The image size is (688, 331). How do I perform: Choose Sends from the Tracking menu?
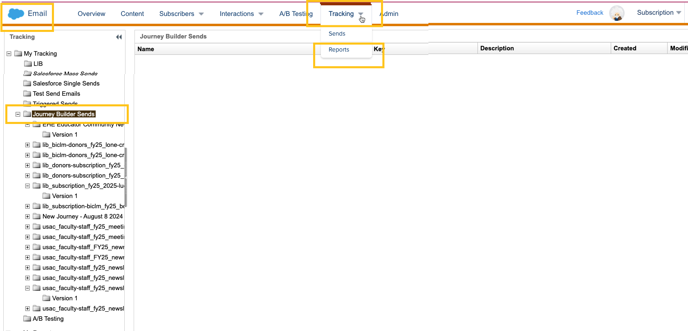point(337,34)
